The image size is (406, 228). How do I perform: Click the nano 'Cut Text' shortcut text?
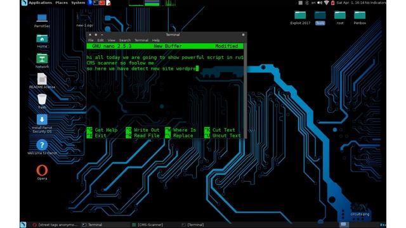click(x=224, y=130)
